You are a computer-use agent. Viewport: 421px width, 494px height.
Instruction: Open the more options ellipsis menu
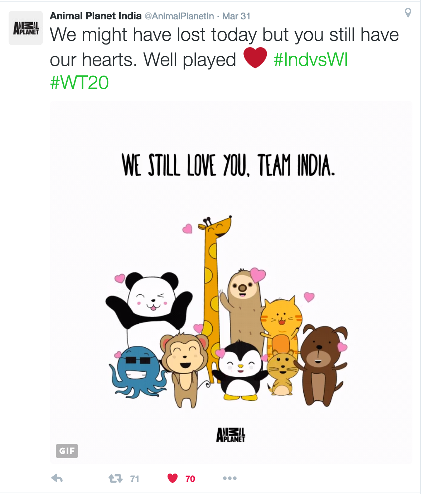tap(229, 478)
